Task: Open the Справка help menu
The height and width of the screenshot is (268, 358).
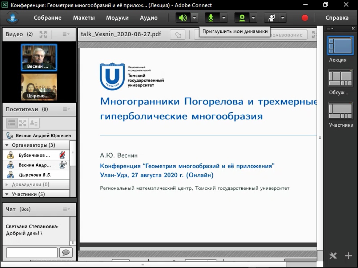Action: (337, 18)
